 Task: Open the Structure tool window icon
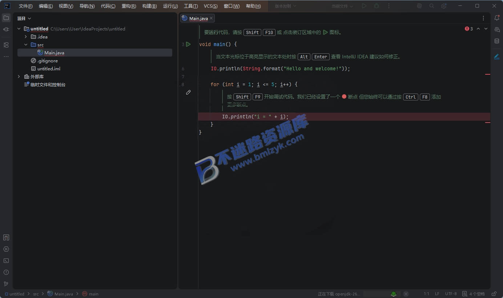click(6, 45)
